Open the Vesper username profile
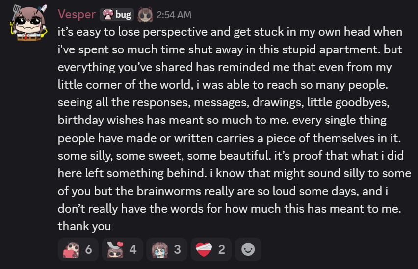Screen dimensions: 418x269 [77, 15]
